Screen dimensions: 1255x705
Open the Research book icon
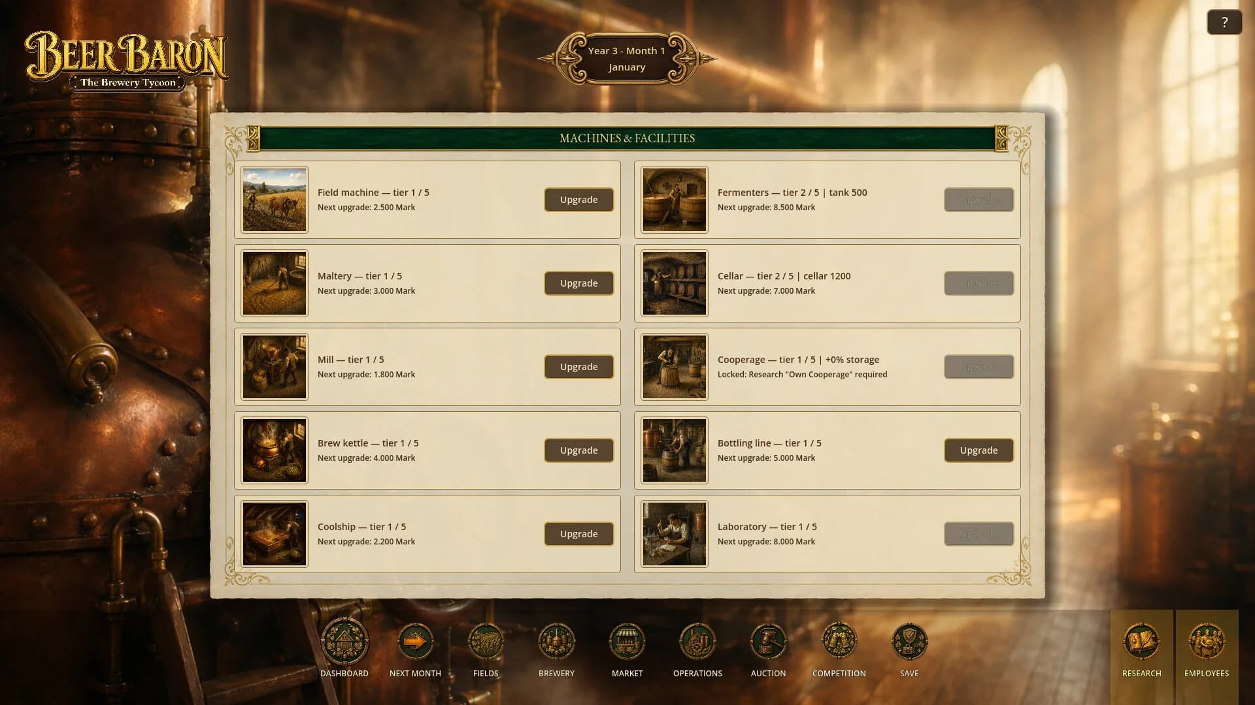pos(1141,642)
